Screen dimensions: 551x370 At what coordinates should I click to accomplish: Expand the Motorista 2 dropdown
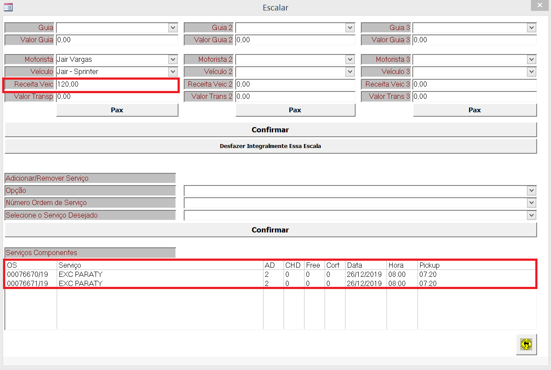click(x=350, y=59)
